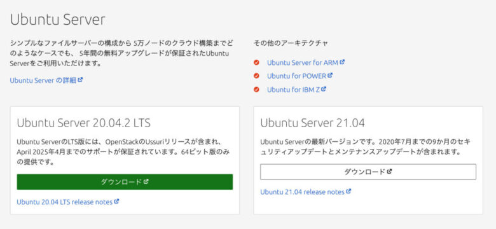Open Ubuntu 20.04 LTS release notes
Screen dimensions: 496x229
pos(67,202)
